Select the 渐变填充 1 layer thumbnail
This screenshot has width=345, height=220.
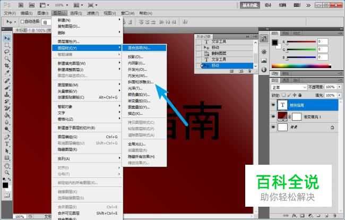click(x=282, y=116)
